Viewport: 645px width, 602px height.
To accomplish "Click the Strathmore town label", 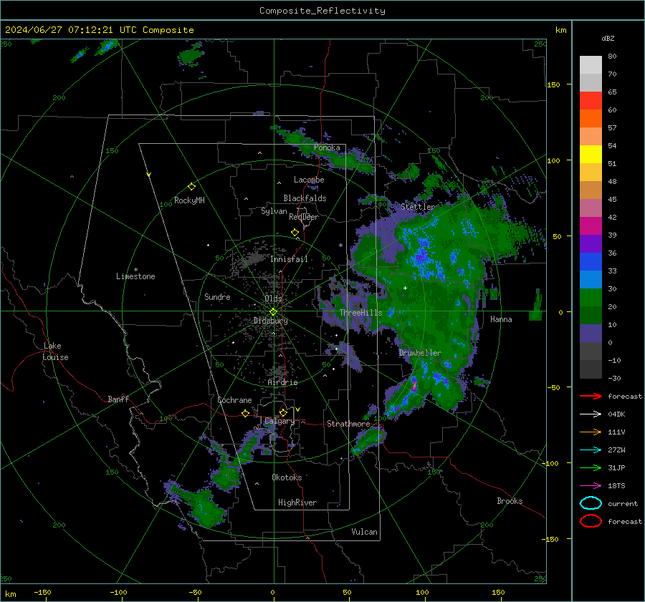I will pyautogui.click(x=348, y=424).
